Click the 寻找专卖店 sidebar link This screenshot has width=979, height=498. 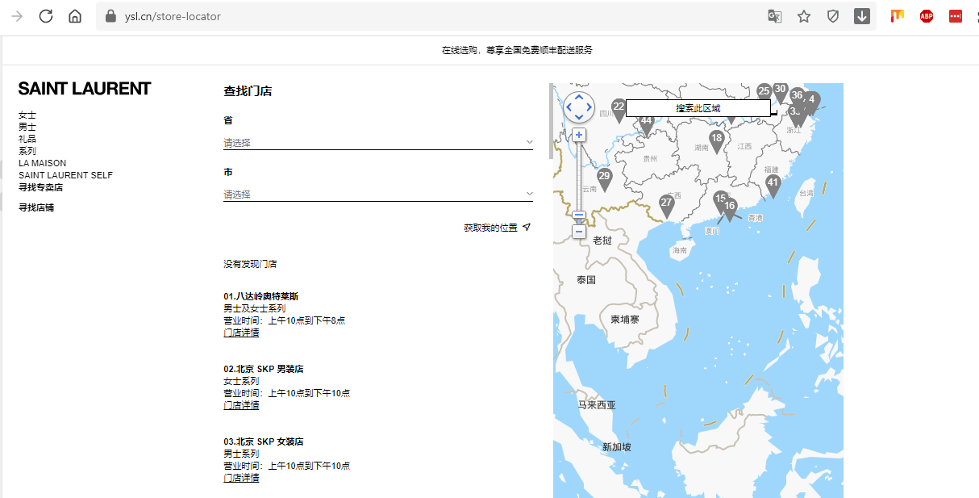pyautogui.click(x=40, y=187)
